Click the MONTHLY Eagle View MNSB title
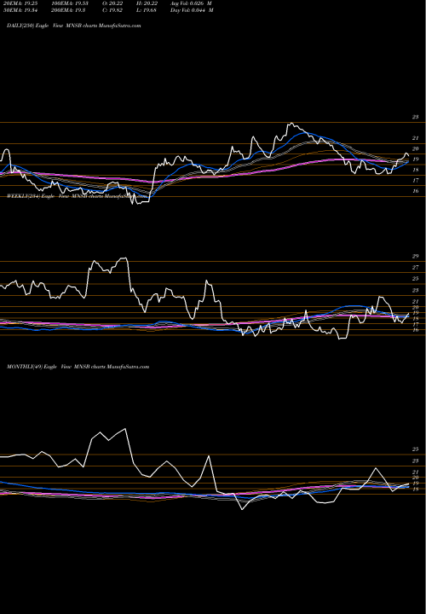426x614 pixels. point(78,367)
